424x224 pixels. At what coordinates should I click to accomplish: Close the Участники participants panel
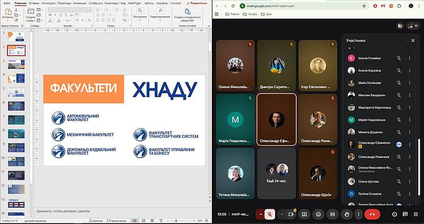point(413,40)
